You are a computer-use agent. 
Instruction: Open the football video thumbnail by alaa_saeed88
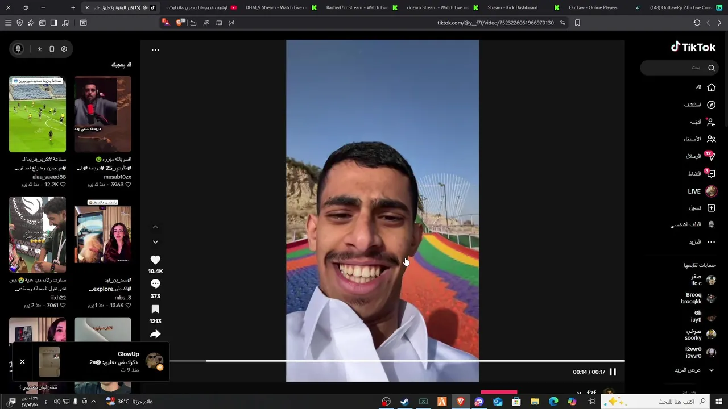[38, 114]
